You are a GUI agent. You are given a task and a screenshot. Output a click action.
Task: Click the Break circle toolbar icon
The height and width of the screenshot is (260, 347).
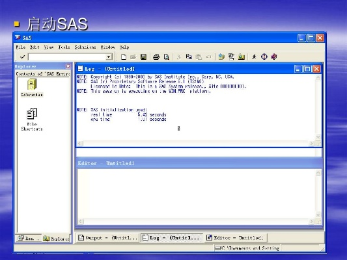coord(264,57)
